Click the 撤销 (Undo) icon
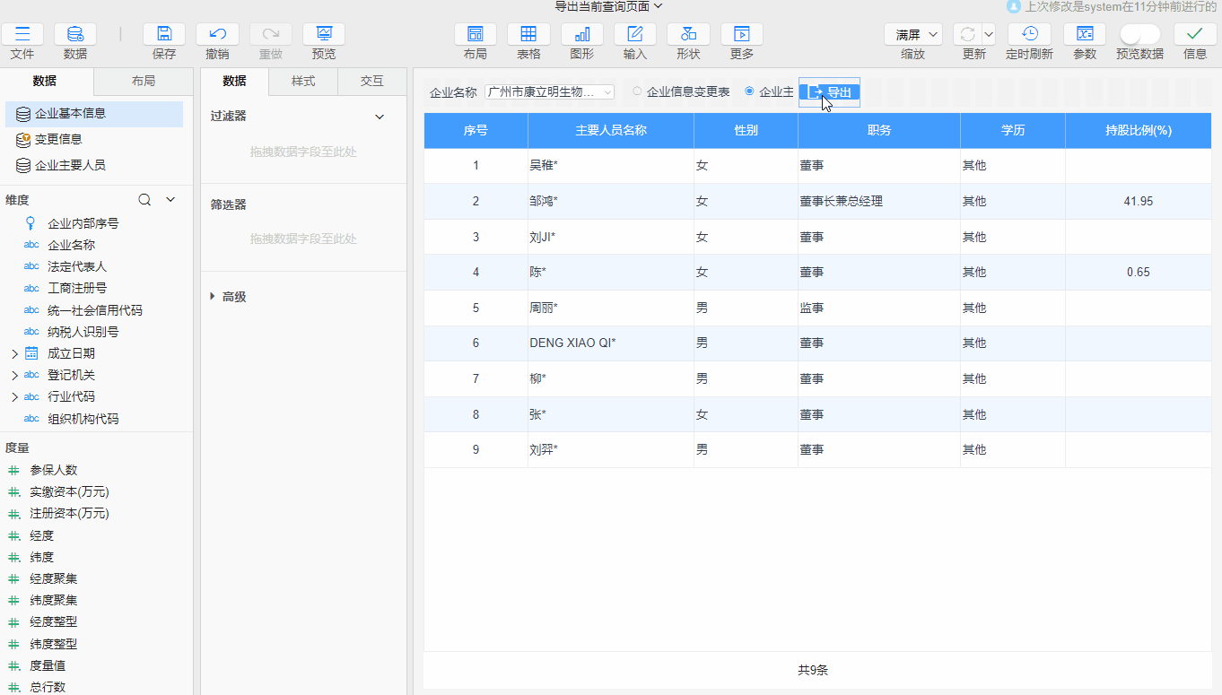Viewport: 1222px width, 695px height. click(217, 34)
